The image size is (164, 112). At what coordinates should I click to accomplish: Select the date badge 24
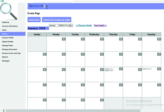click(102, 85)
